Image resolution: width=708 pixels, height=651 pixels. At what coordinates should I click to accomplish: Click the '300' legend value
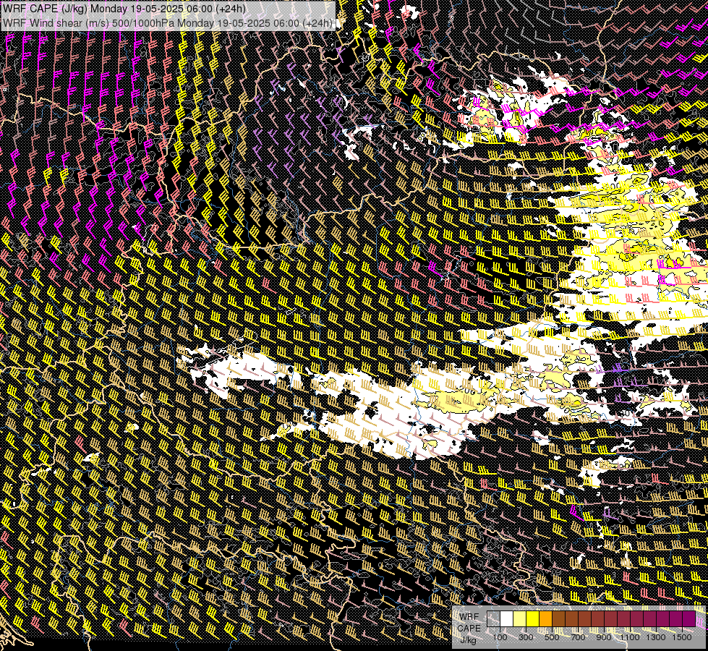526,637
